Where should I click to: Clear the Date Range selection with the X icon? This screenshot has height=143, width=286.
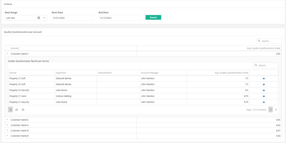tap(39, 18)
